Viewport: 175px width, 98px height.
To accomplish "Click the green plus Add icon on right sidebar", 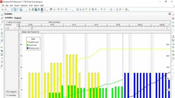I will pos(173,15).
